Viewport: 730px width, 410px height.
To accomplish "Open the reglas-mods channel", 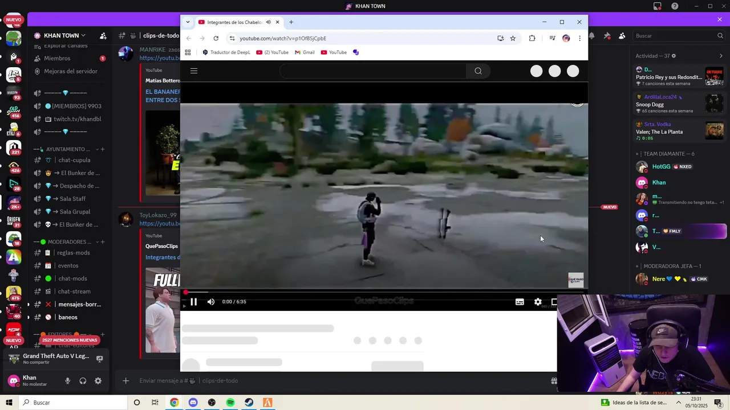I will pos(69,253).
